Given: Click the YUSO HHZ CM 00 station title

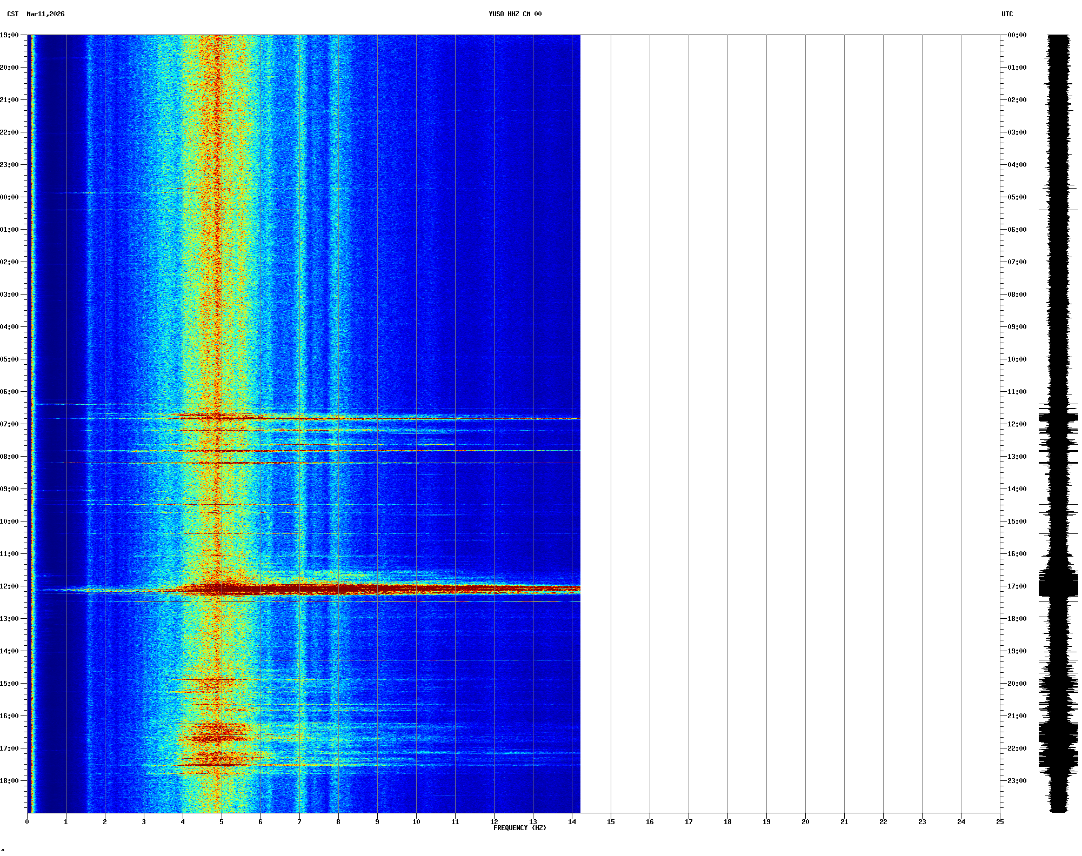Looking at the screenshot, I should pyautogui.click(x=515, y=14).
